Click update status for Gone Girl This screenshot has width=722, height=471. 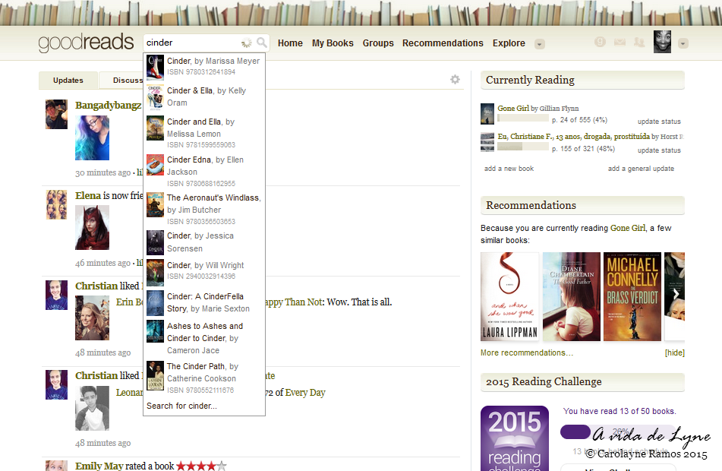tap(659, 122)
